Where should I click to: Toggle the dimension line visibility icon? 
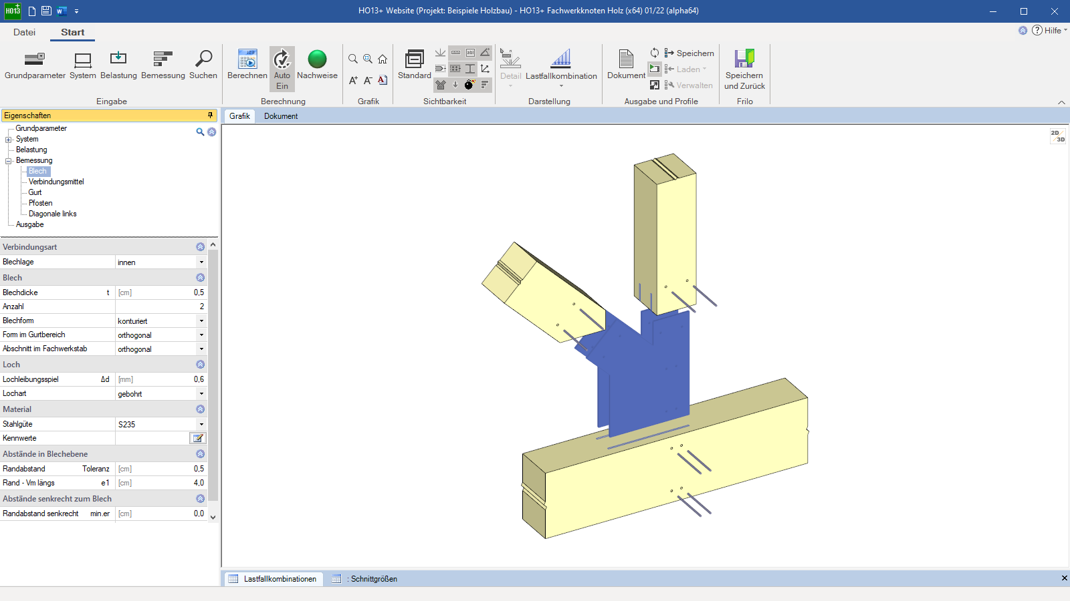[455, 53]
